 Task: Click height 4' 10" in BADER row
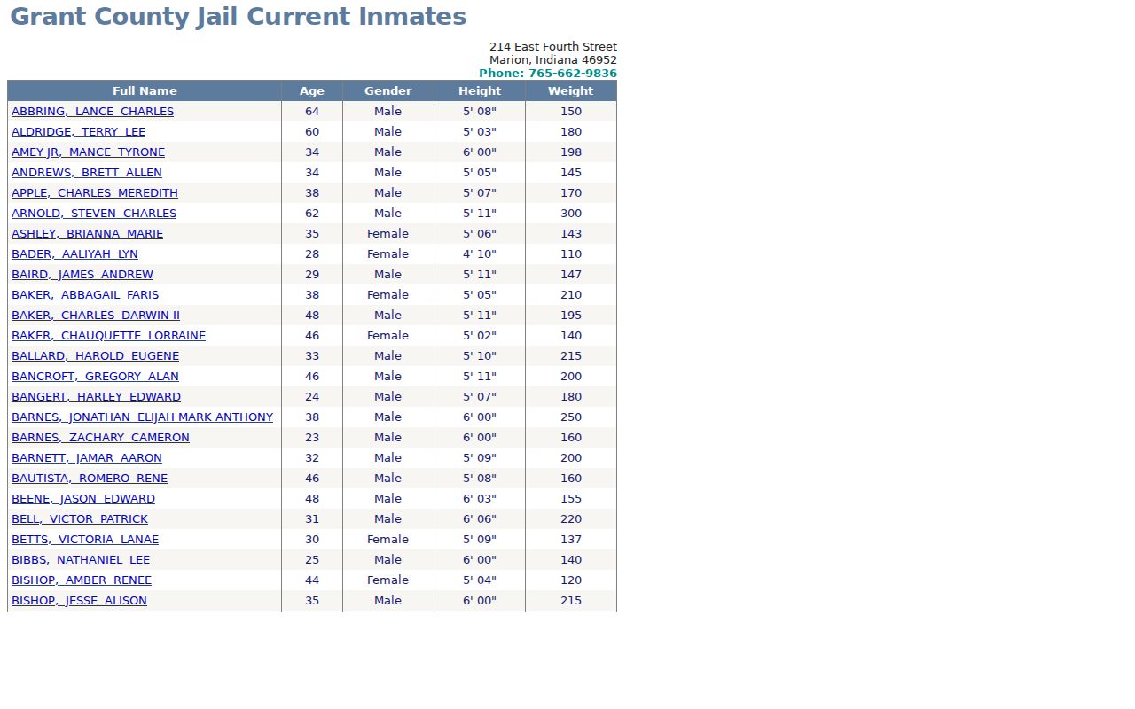(x=480, y=254)
